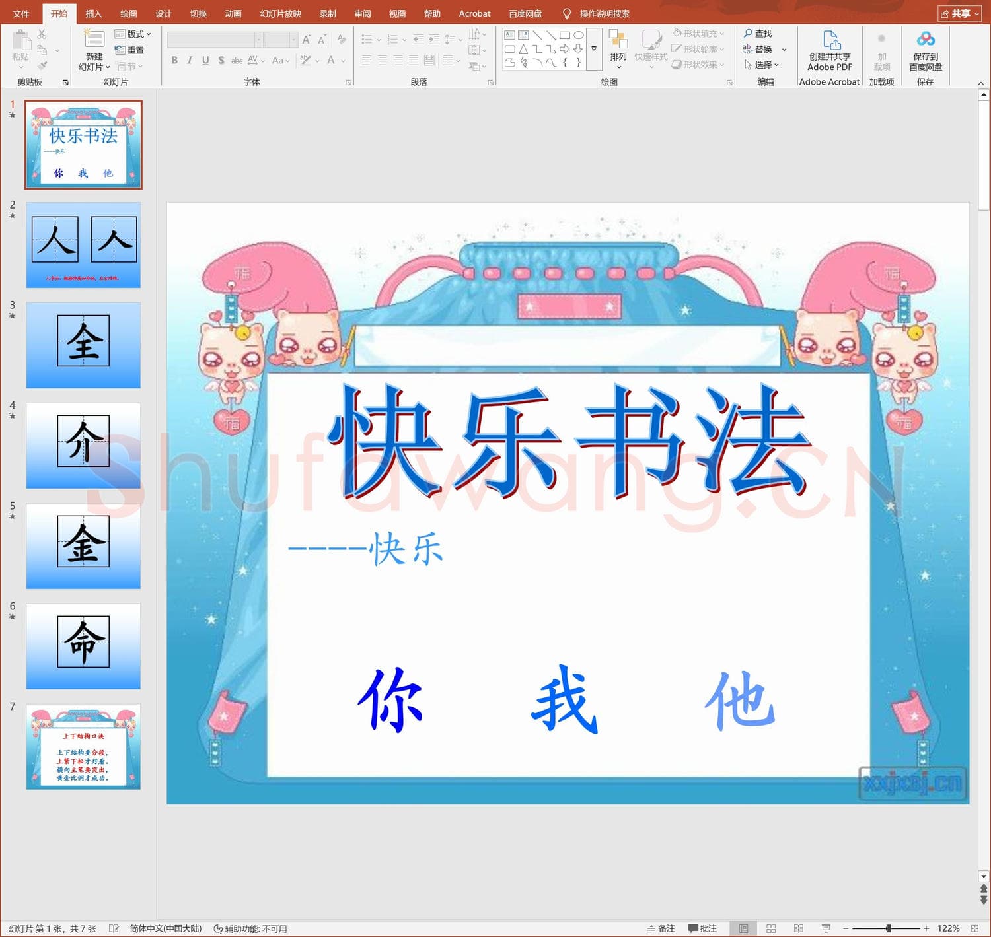Click Save to Baidu Netdisk icon
This screenshot has height=937, width=991.
926,40
